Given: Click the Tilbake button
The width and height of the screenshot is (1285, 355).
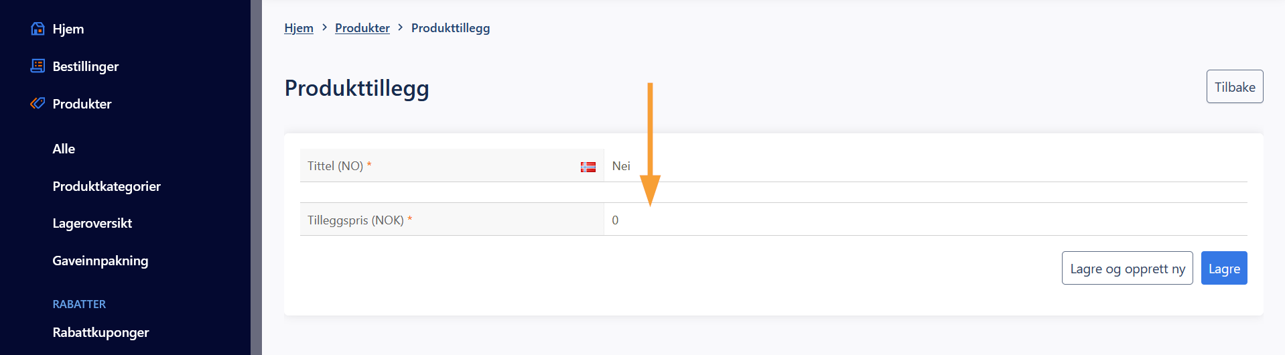Looking at the screenshot, I should [x=1235, y=86].
